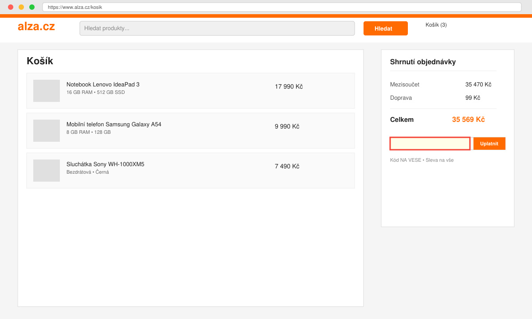
Task: Click the 99 Kč shipping value
Action: (473, 97)
